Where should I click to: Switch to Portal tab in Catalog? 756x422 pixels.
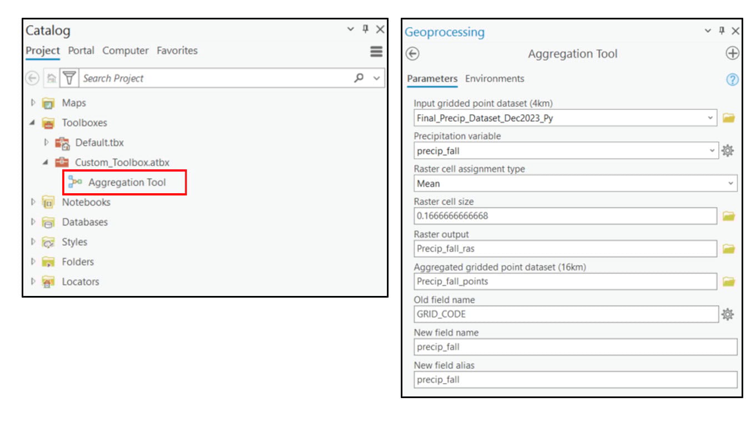pyautogui.click(x=81, y=51)
